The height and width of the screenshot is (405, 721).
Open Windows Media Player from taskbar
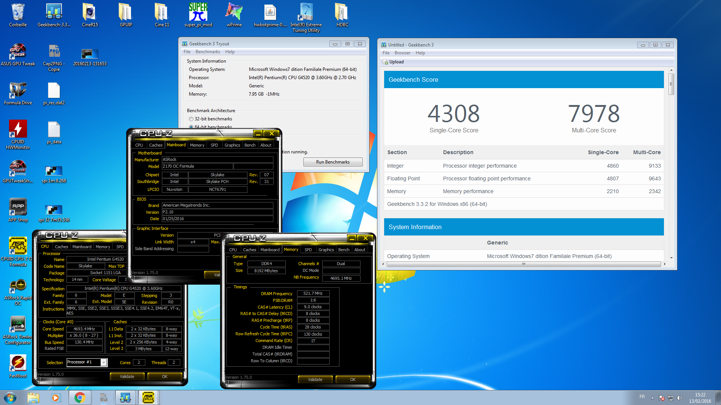click(x=56, y=397)
